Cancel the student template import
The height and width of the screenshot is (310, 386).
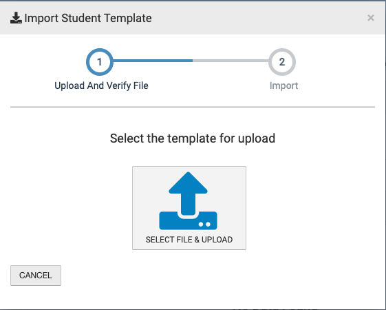click(x=36, y=276)
